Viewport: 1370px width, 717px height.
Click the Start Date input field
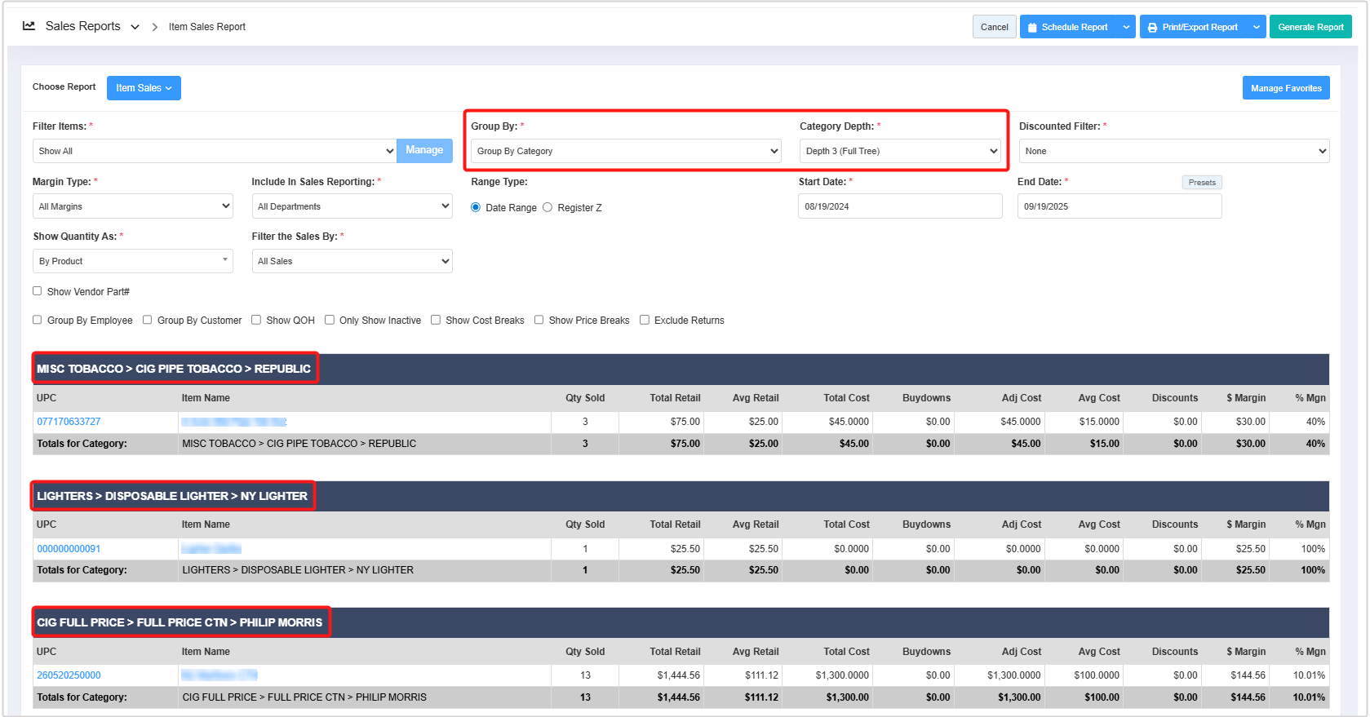[x=899, y=206]
